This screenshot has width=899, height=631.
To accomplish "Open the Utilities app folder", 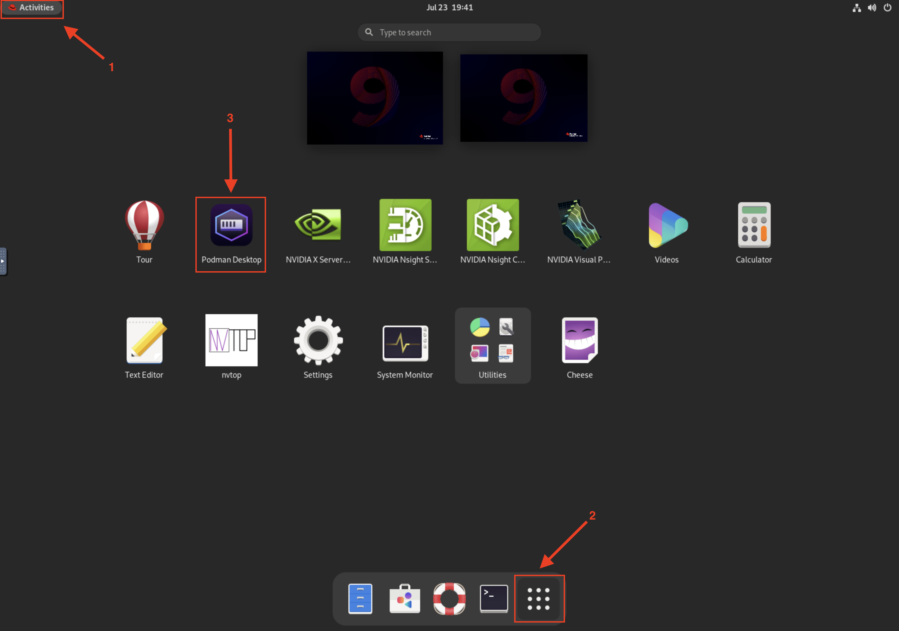I will 492,346.
